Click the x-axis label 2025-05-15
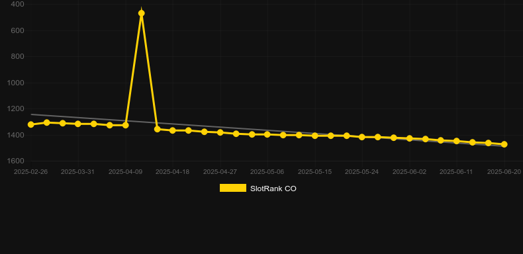 315,172
